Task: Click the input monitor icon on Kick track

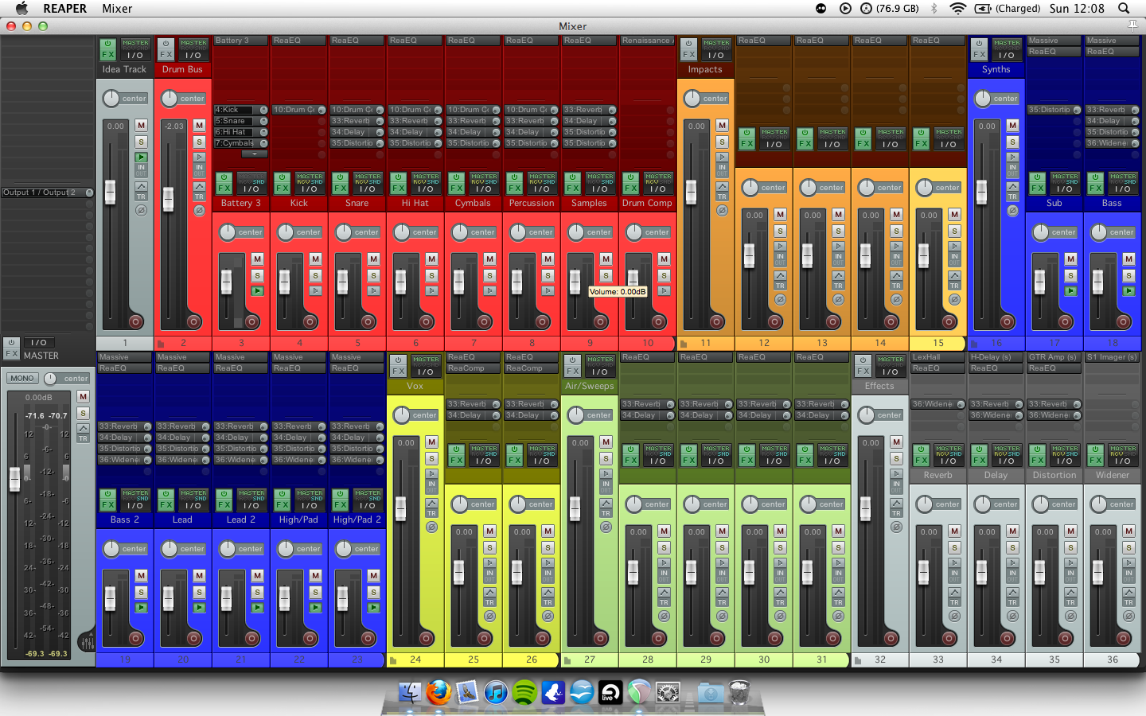Action: (315, 291)
